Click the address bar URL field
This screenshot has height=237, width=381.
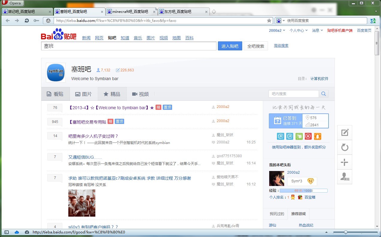pyautogui.click(x=160, y=21)
